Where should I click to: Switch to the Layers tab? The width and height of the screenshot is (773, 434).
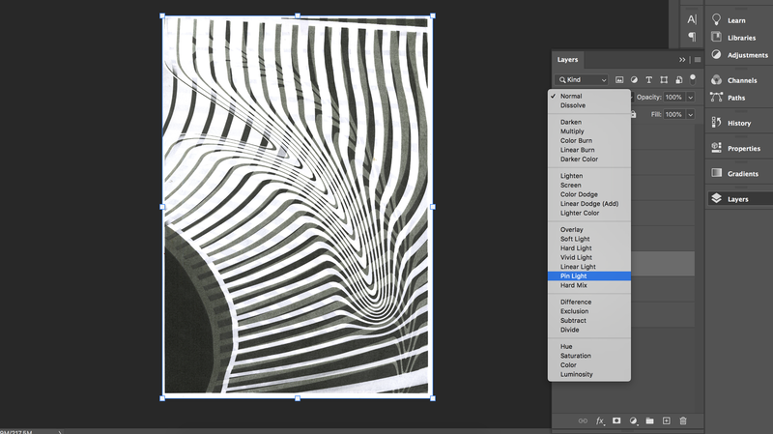(x=567, y=60)
